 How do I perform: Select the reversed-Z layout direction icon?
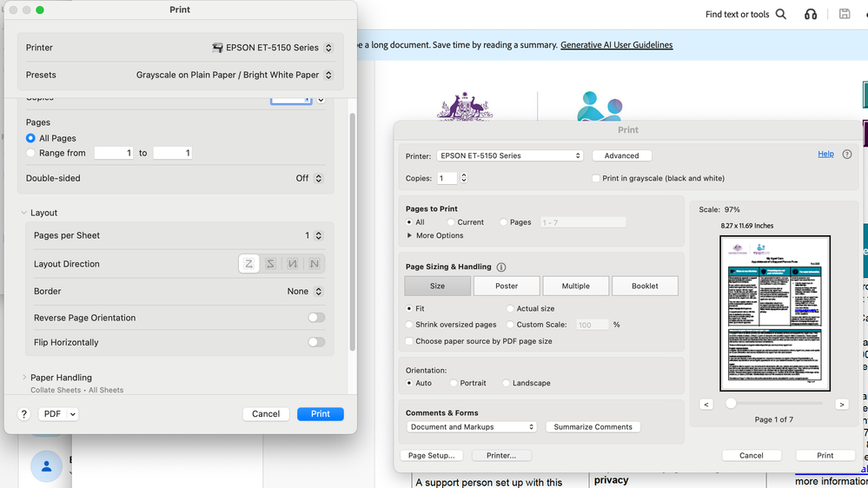271,264
